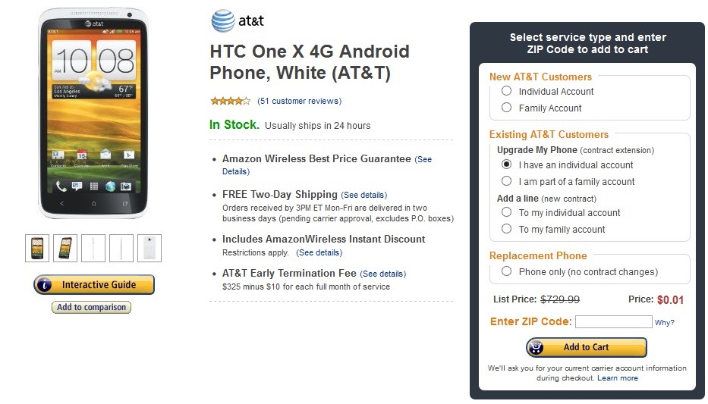Open See details for Early Termination Fee
This screenshot has width=708, height=404.
tap(383, 274)
